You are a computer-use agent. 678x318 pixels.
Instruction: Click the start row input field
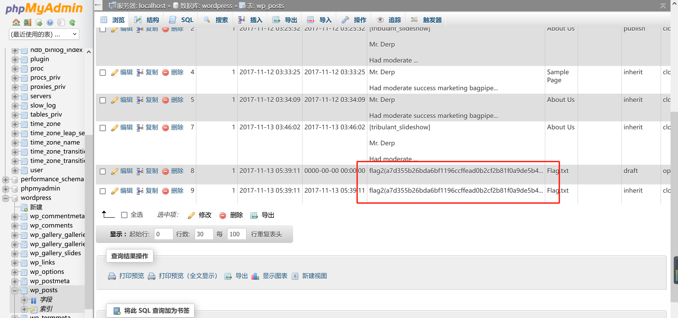pyautogui.click(x=163, y=234)
